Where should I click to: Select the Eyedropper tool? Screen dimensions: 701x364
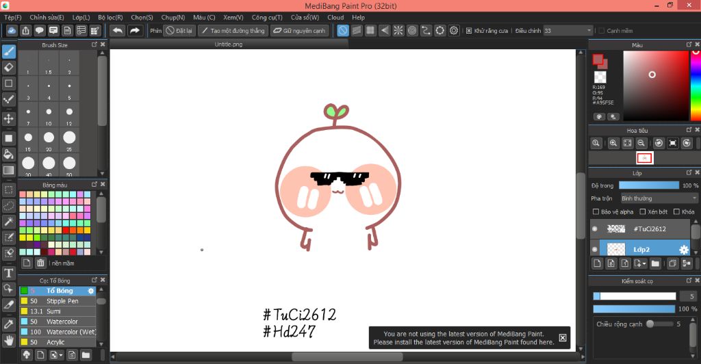(x=8, y=325)
